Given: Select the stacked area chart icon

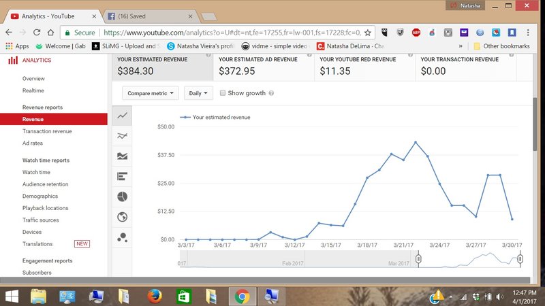Looking at the screenshot, I should pos(123,156).
